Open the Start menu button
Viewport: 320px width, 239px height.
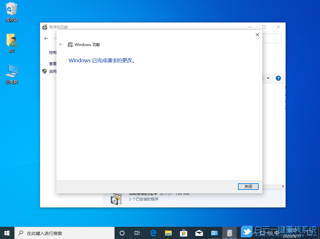pos(7,233)
